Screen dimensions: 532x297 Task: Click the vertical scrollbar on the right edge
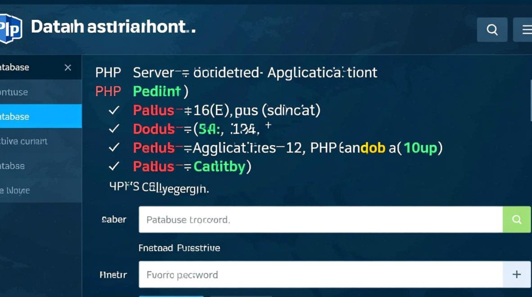coord(530,99)
